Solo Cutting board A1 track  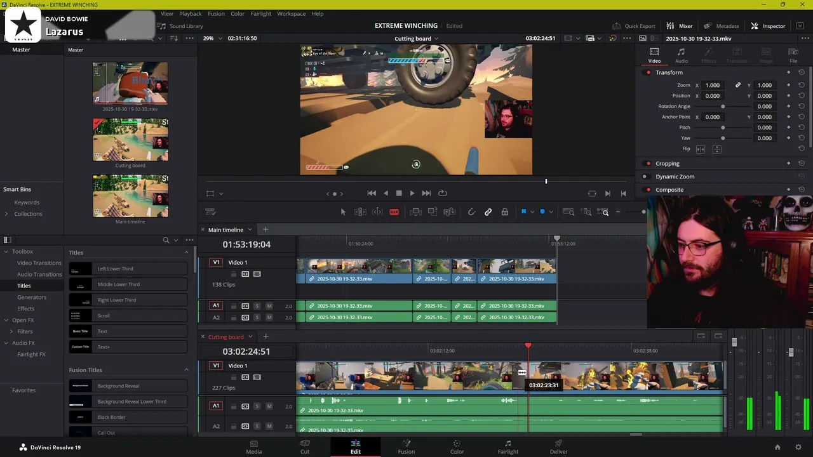[257, 406]
